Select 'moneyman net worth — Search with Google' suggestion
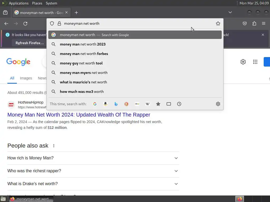The image size is (270, 202). (135, 35)
